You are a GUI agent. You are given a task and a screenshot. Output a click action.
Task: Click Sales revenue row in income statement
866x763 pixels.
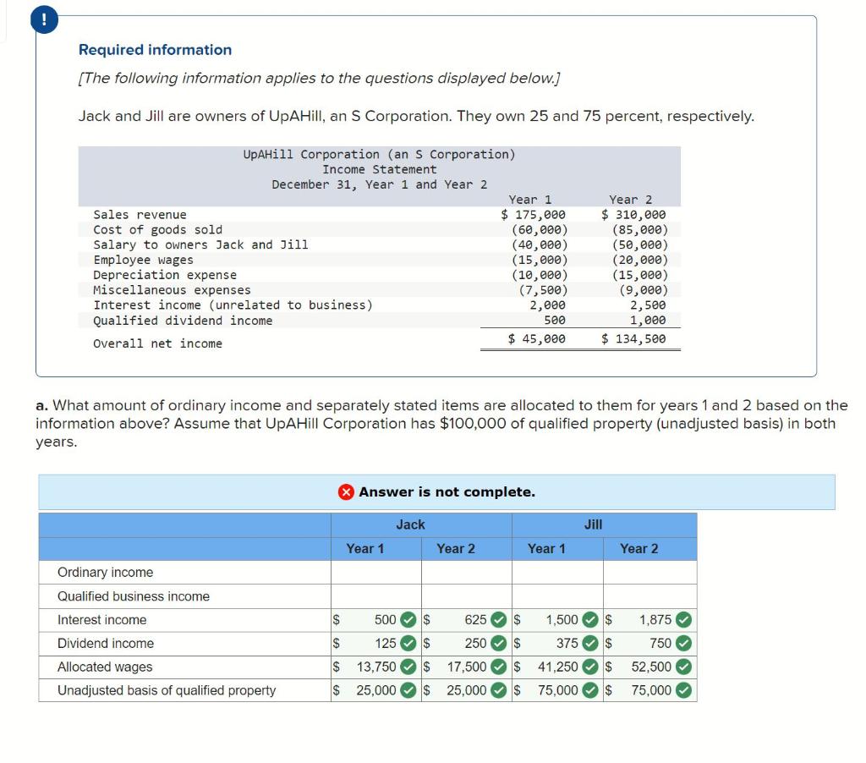(x=380, y=214)
